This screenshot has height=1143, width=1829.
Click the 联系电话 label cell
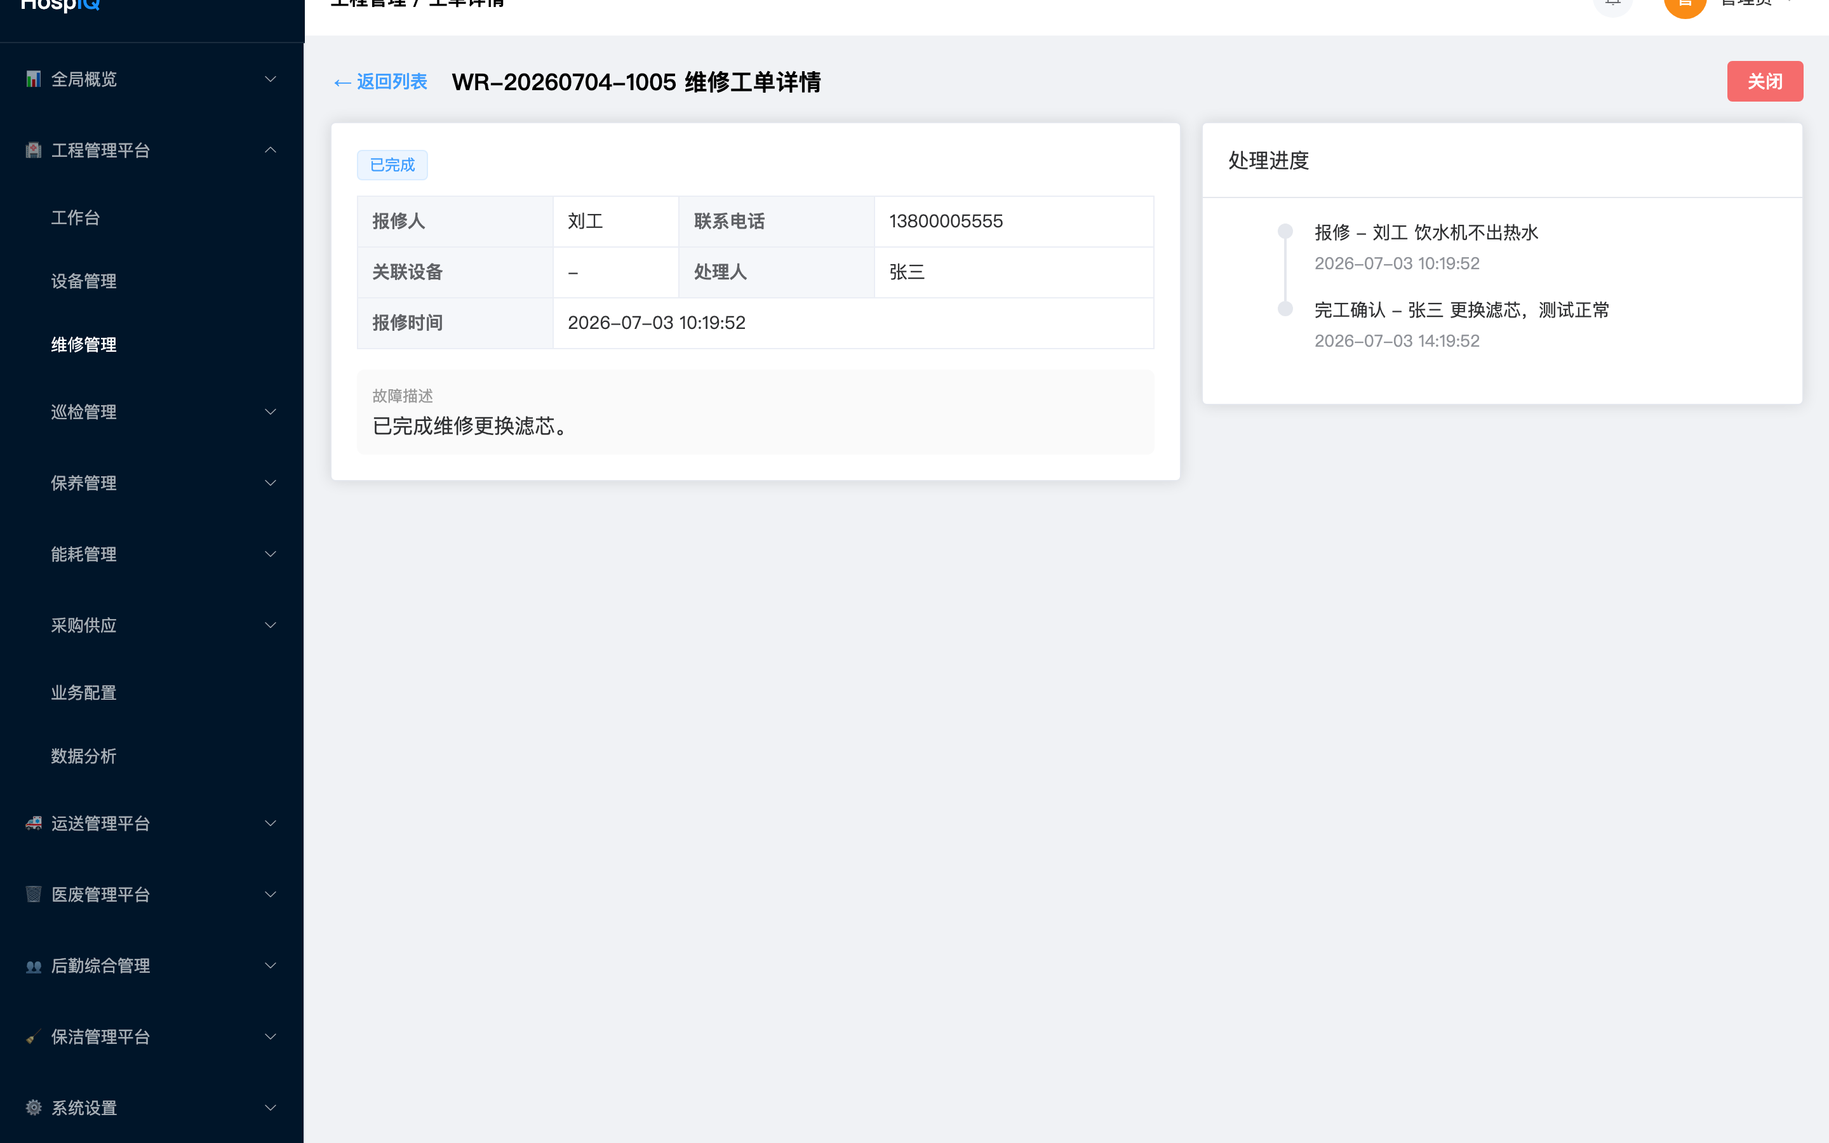pos(776,222)
